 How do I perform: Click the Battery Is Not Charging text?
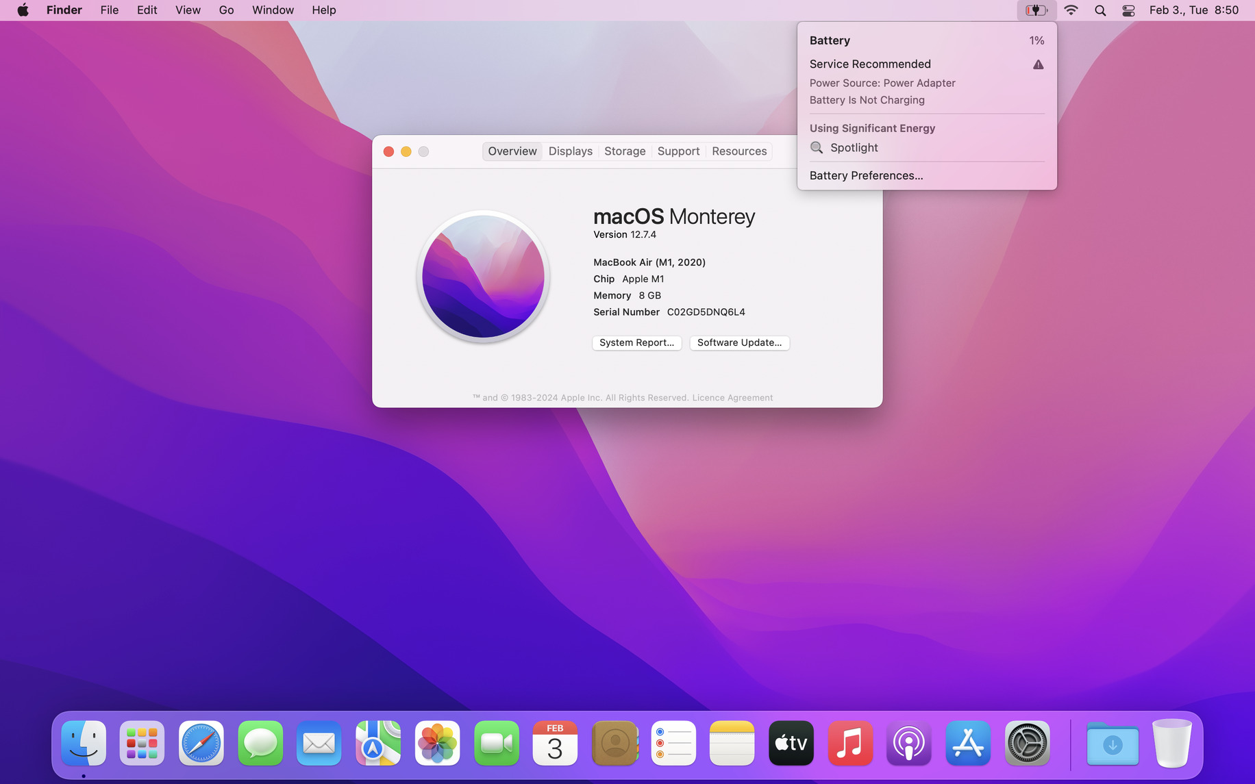tap(867, 101)
